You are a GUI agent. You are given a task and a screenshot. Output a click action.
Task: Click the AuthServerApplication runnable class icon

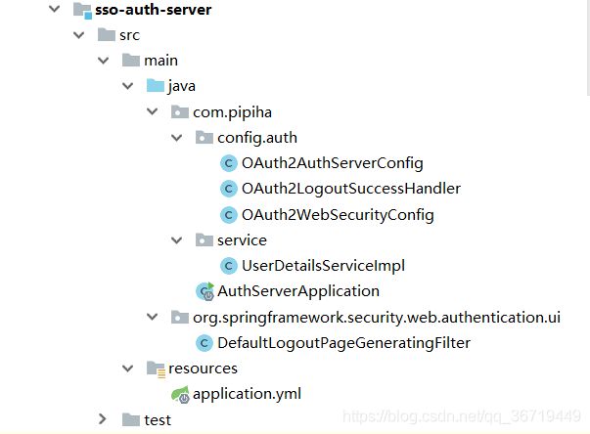click(205, 291)
